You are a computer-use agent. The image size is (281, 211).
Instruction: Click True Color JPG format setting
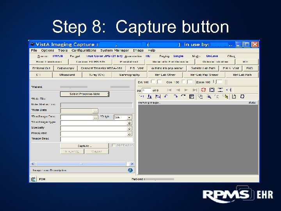coord(104,56)
